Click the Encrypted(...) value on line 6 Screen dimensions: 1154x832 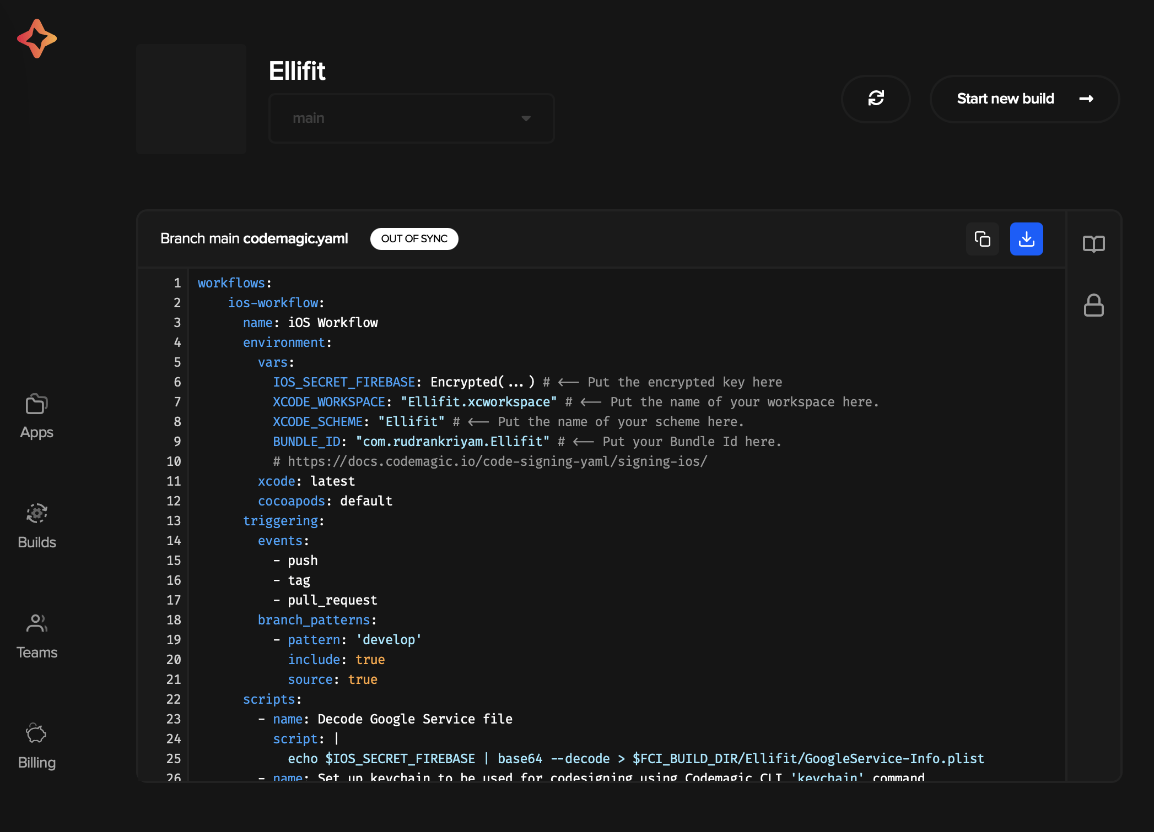point(482,382)
